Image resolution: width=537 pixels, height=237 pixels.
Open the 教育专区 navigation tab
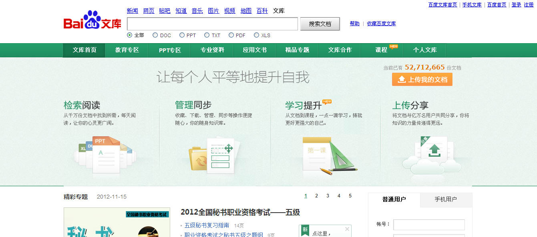(x=127, y=50)
